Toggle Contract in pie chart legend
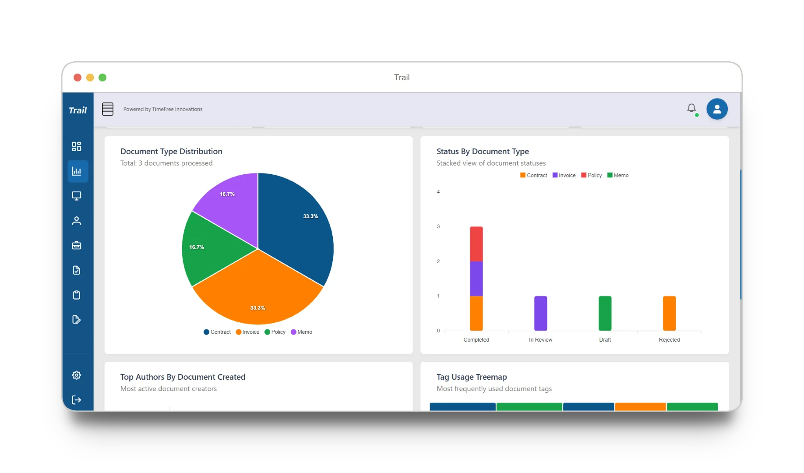 pyautogui.click(x=217, y=332)
